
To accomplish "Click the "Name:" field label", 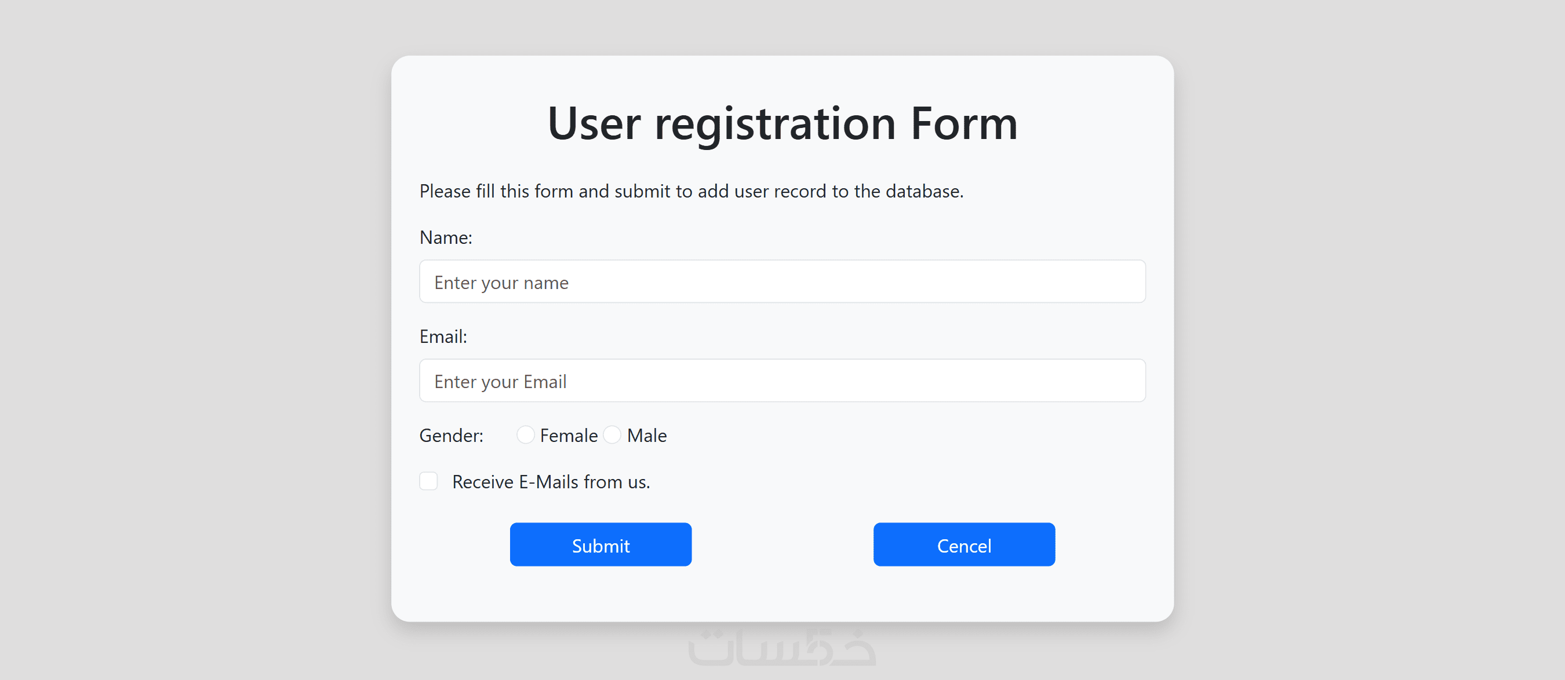I will [x=445, y=237].
